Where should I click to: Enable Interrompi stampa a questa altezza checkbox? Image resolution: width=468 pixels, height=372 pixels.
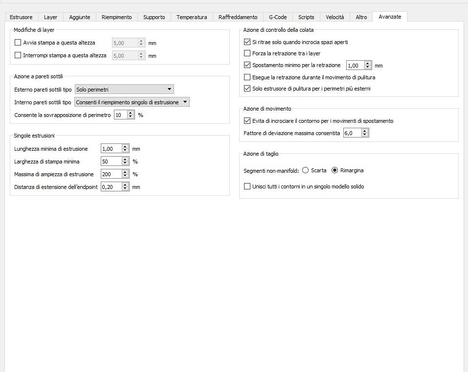coord(18,55)
